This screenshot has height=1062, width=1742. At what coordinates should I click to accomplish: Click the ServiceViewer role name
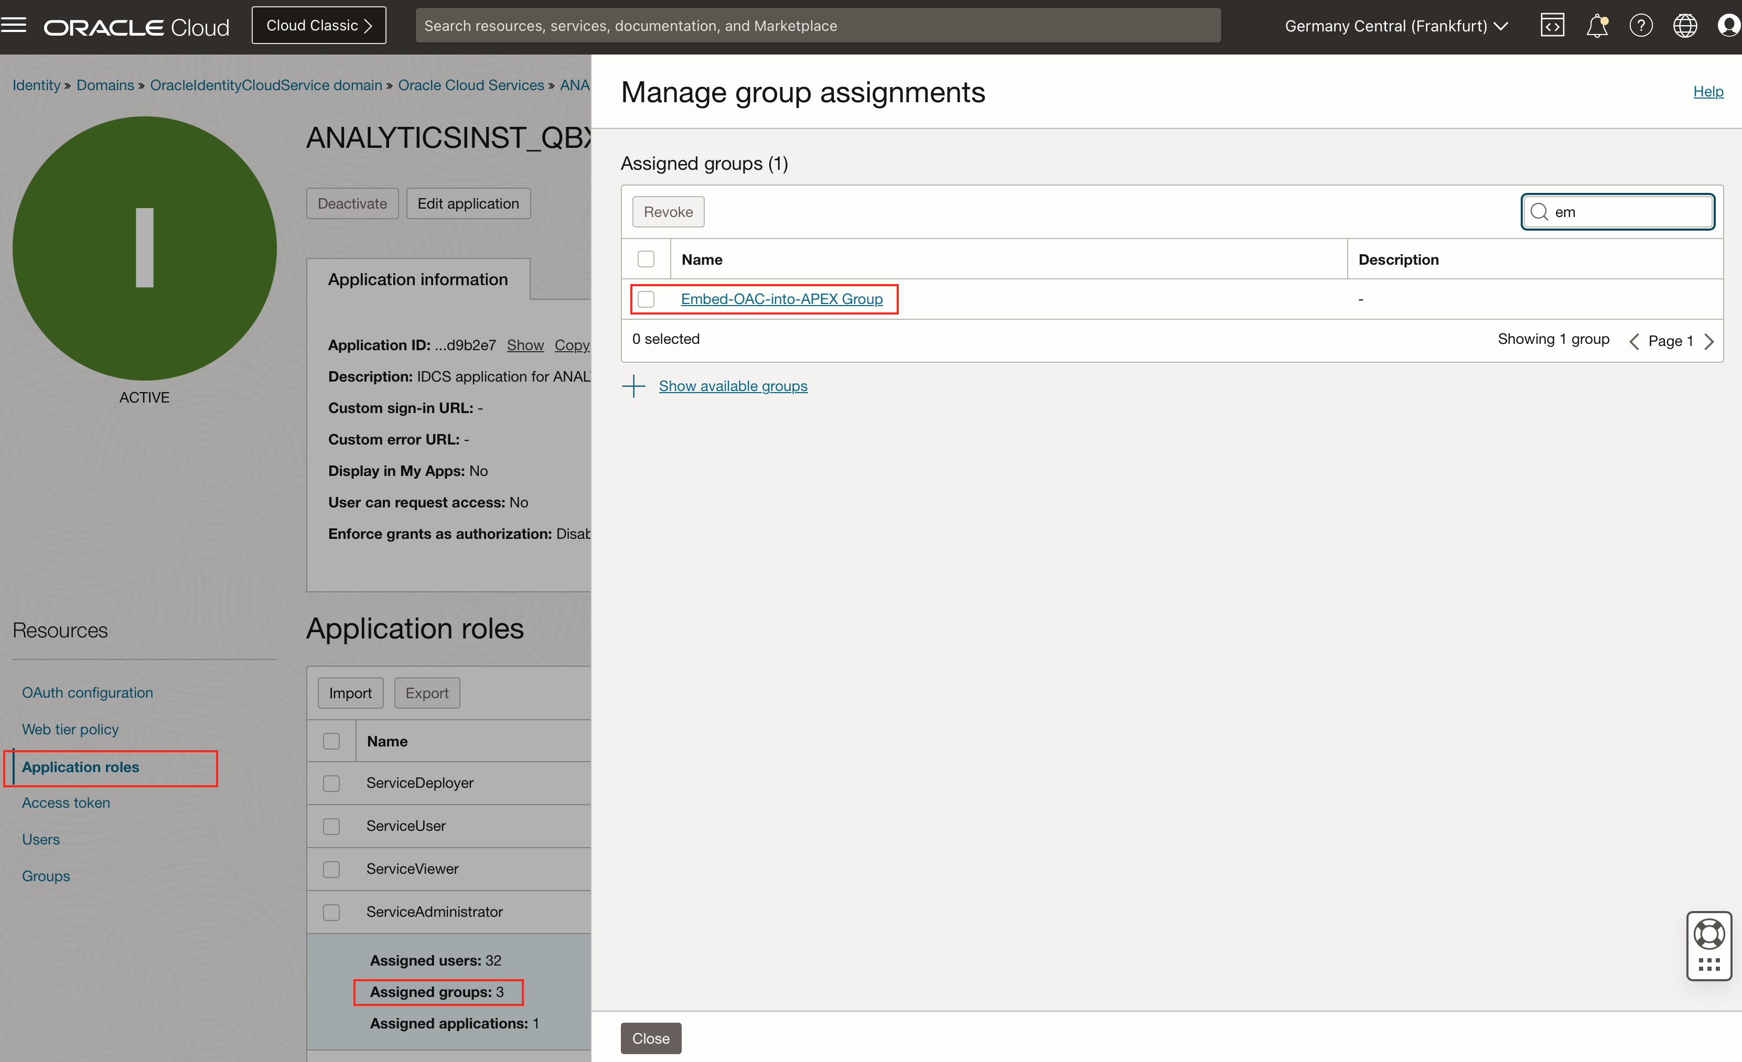[412, 869]
